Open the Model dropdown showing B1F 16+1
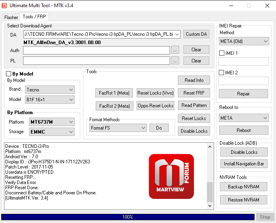 pyautogui.click(x=50, y=99)
